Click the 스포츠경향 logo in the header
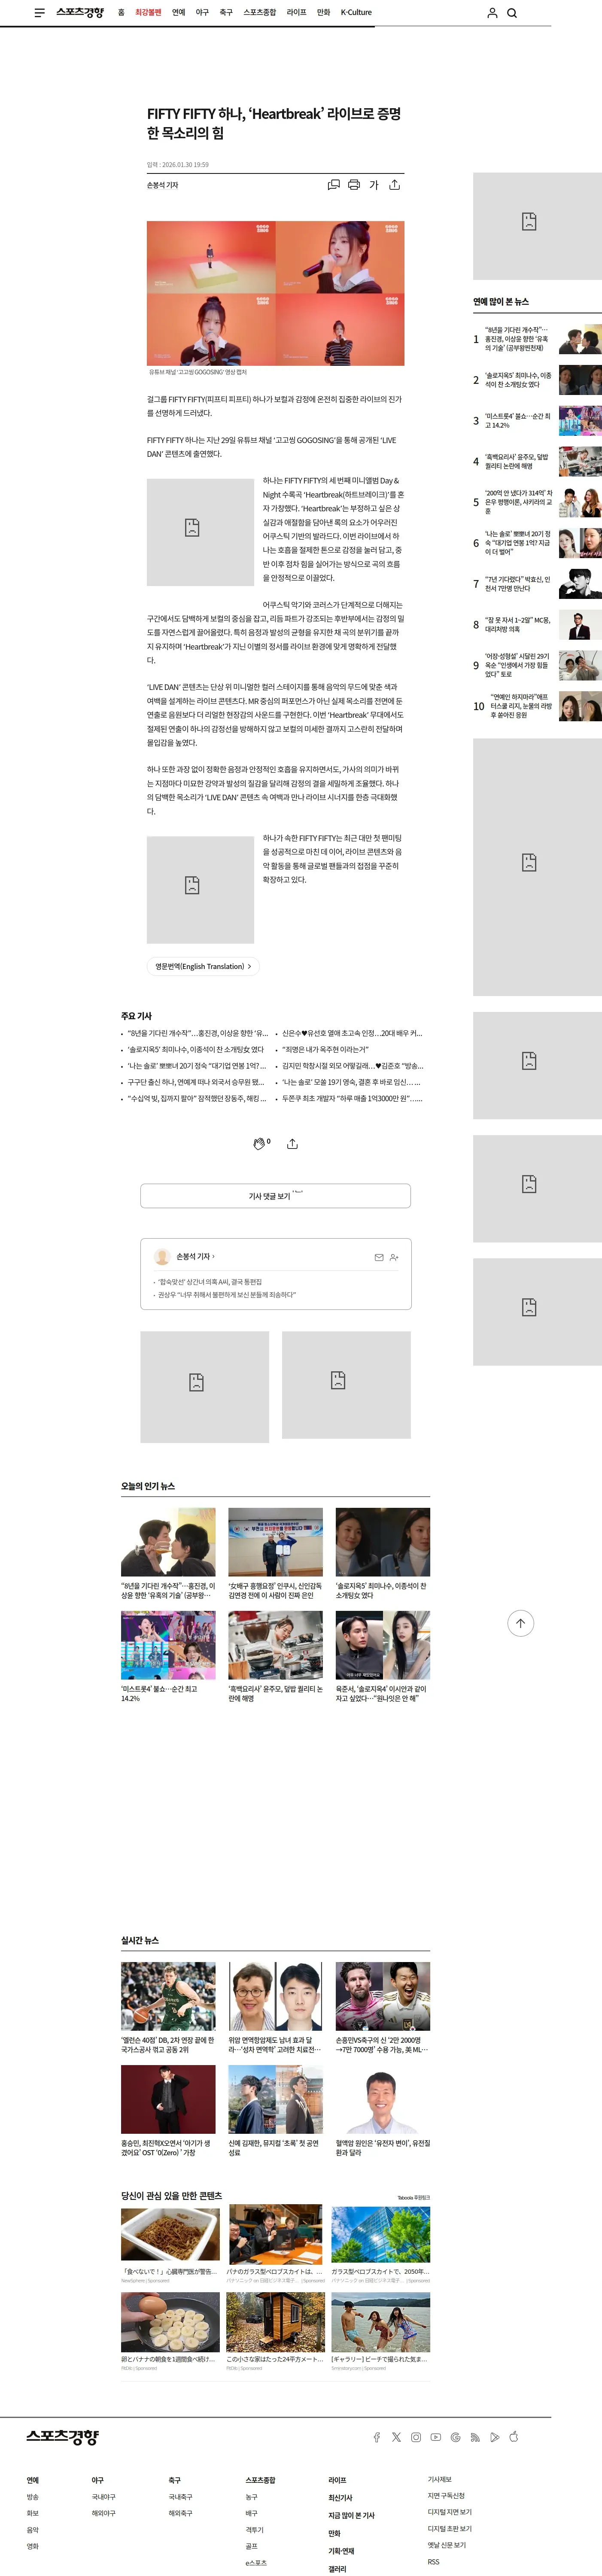The width and height of the screenshot is (602, 2576). point(80,13)
